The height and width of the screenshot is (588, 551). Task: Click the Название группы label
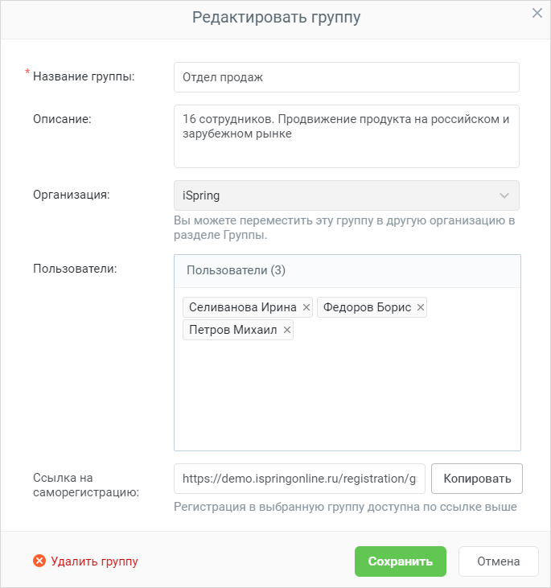[84, 76]
